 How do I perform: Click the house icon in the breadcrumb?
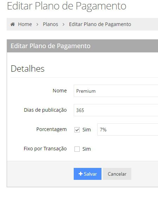click(x=13, y=24)
